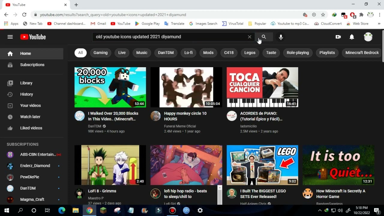Open How Minecraft is Secretly A Horror Game
The width and height of the screenshot is (384, 216).
pyautogui.click(x=341, y=194)
